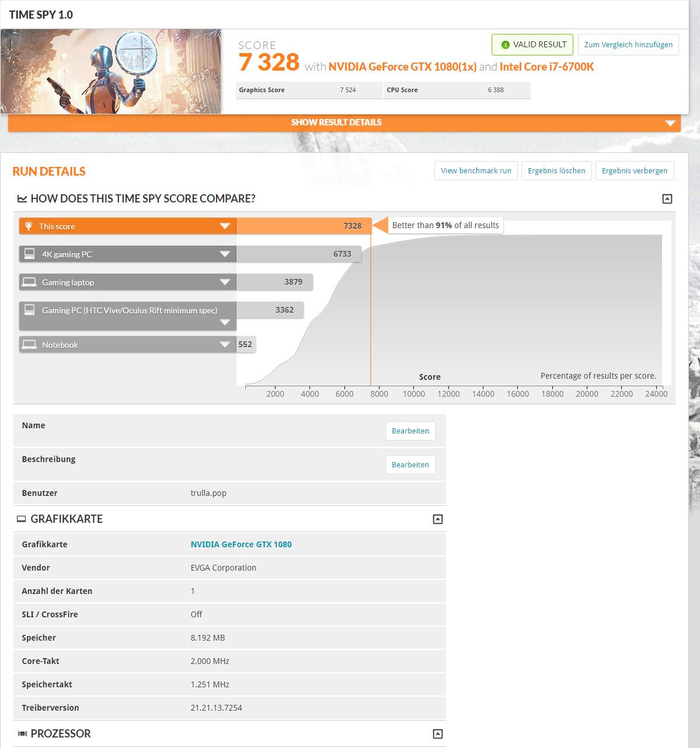This screenshot has height=748, width=700.
Task: Click the Time Spy benchmark thumbnail image
Action: tap(111, 71)
